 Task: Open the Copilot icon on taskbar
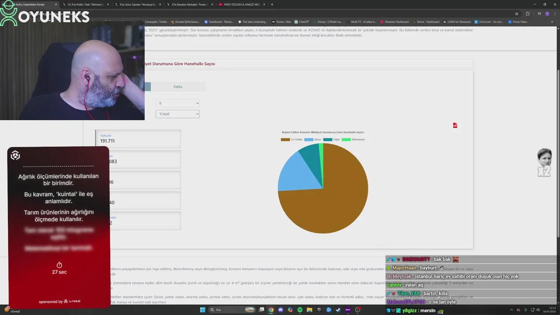tap(290, 310)
